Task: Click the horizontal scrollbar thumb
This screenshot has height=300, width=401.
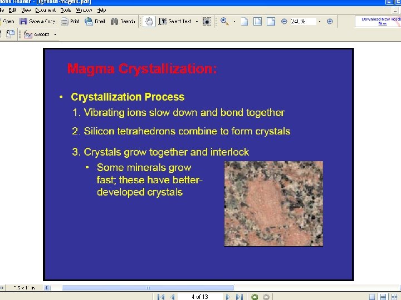Action: pos(148,288)
